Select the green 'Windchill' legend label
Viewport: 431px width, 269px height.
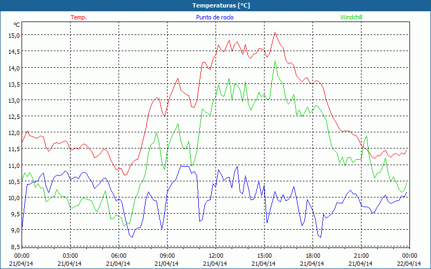[351, 17]
